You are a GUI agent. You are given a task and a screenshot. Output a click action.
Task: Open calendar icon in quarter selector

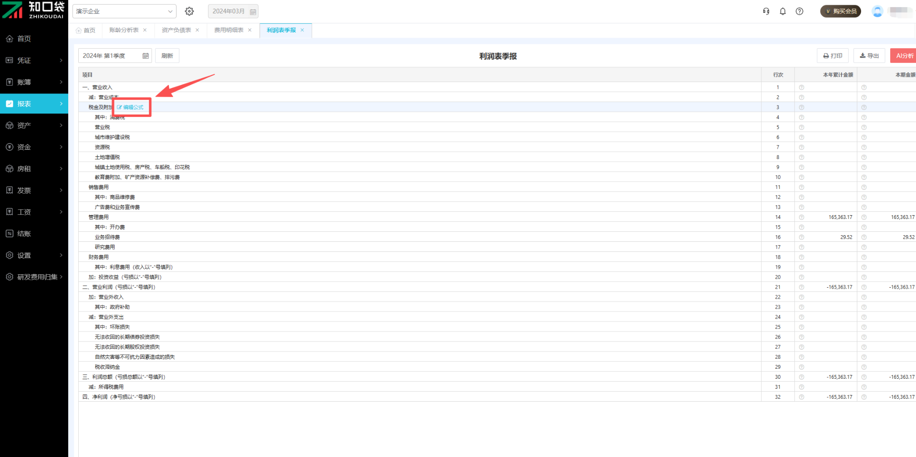[146, 56]
